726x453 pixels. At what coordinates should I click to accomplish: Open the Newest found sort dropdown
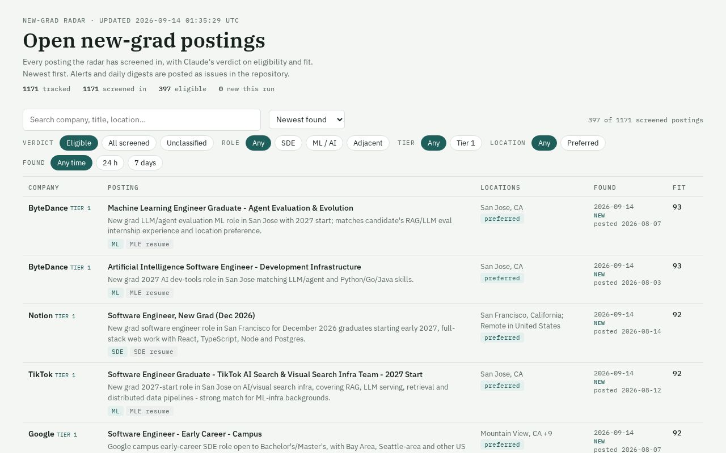[307, 119]
